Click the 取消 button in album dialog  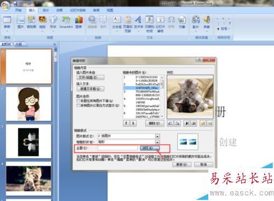click(203, 164)
